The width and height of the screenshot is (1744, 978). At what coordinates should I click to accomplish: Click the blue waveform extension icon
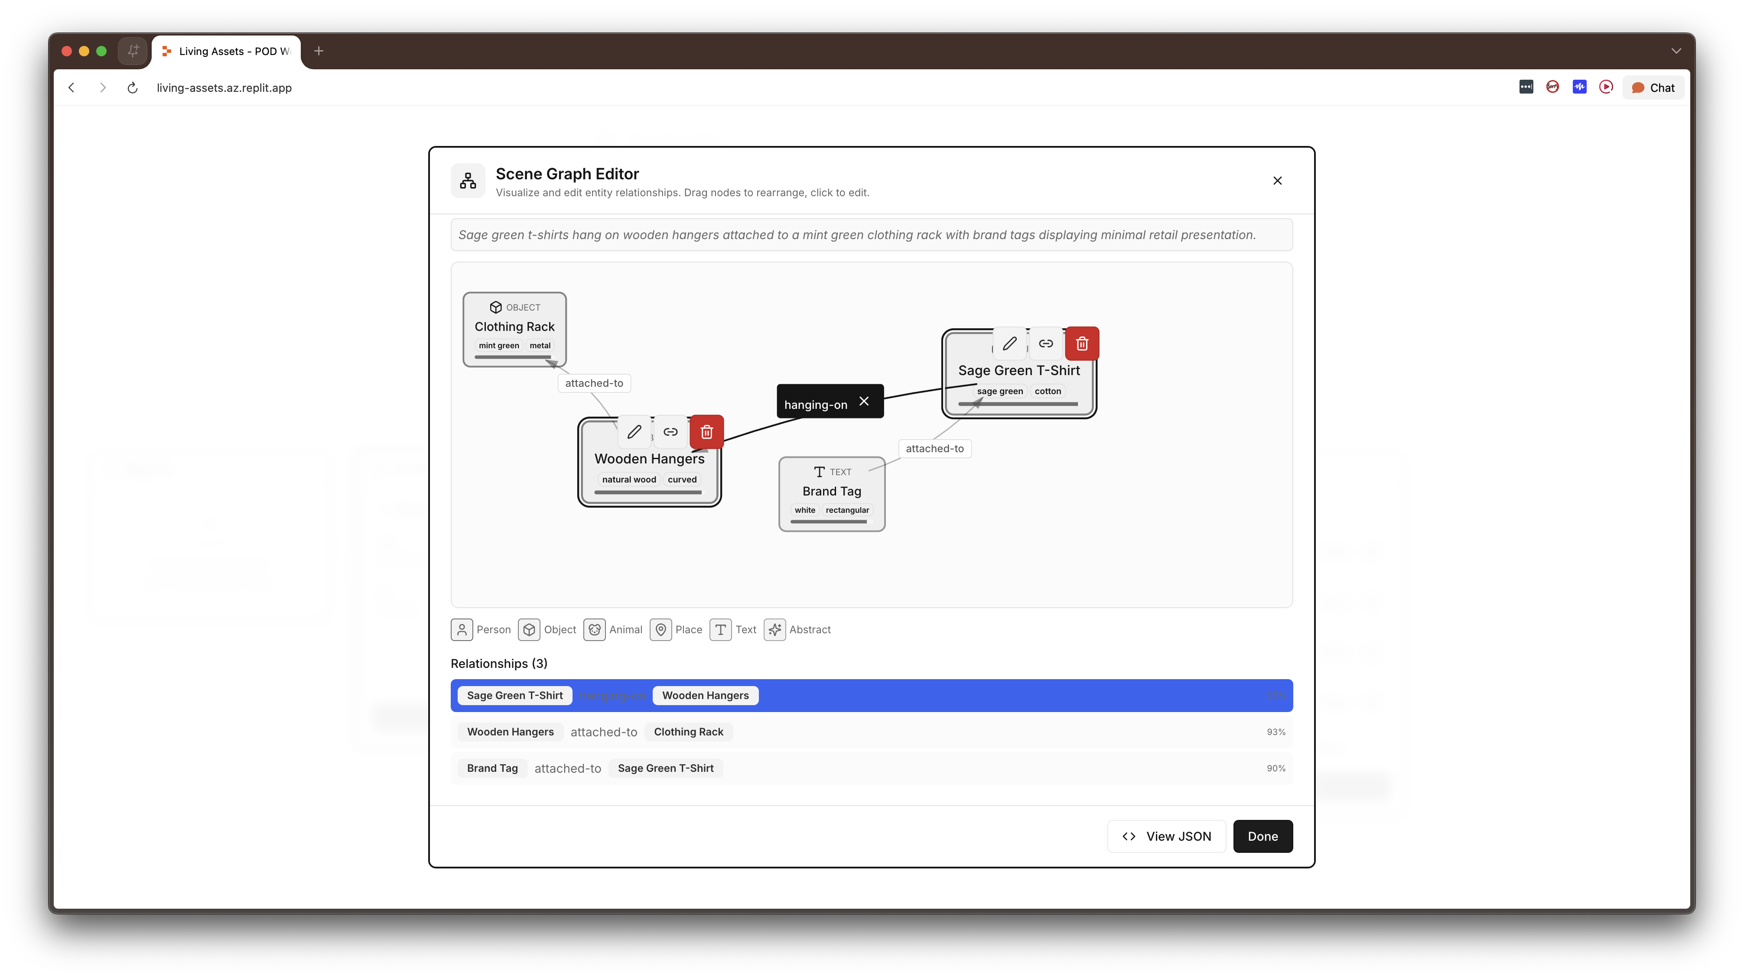coord(1579,87)
